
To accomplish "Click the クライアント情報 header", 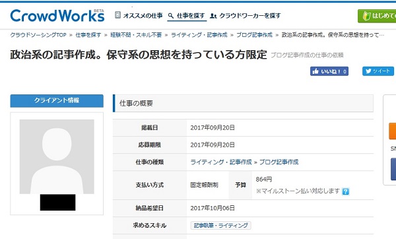I will click(x=57, y=101).
